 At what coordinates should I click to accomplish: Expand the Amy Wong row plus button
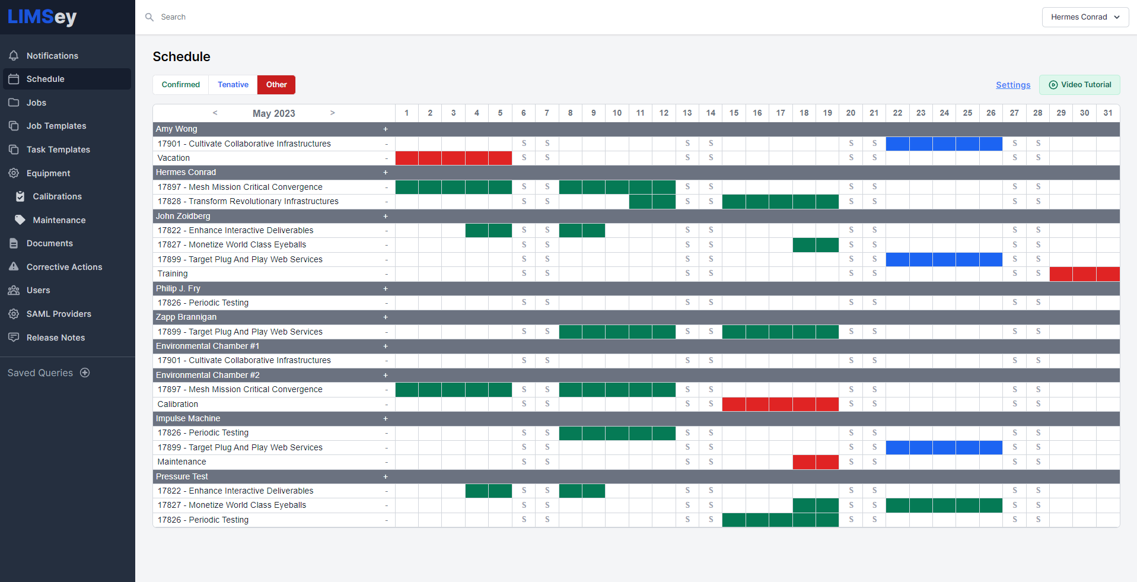click(x=386, y=129)
